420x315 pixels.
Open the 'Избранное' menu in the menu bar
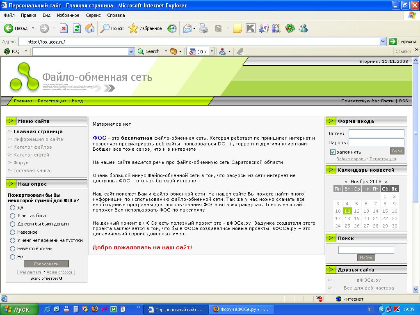68,15
